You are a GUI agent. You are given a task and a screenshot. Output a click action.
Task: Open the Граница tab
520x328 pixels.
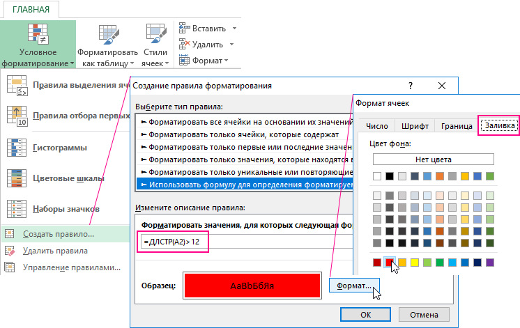click(457, 126)
